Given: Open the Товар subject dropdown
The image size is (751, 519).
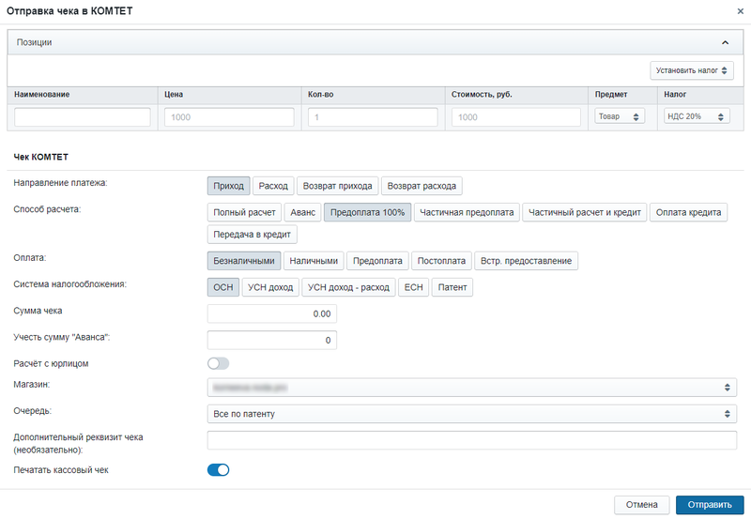Looking at the screenshot, I should [x=620, y=116].
